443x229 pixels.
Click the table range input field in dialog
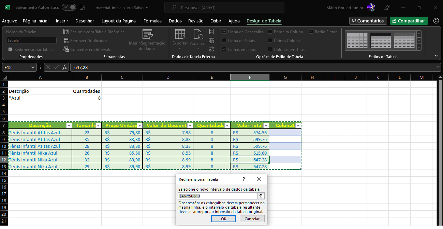(x=218, y=196)
